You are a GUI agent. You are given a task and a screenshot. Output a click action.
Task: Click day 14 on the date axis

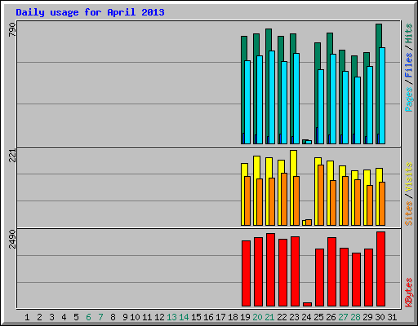(184, 317)
